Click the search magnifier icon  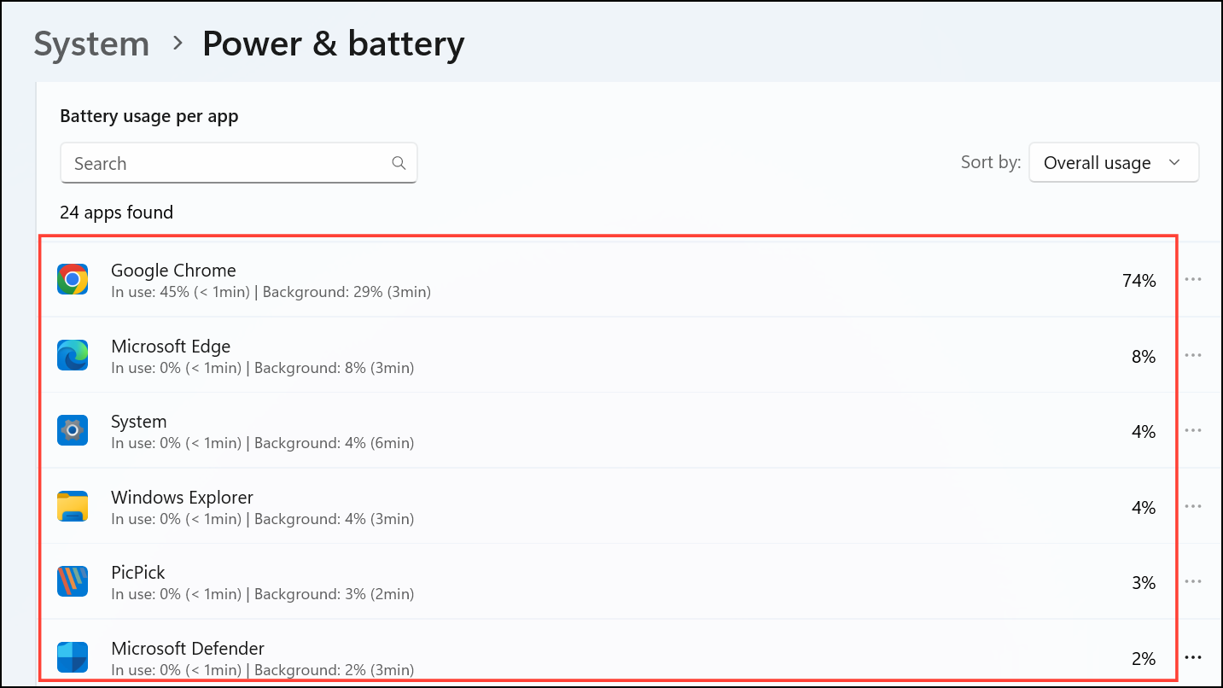coord(399,163)
